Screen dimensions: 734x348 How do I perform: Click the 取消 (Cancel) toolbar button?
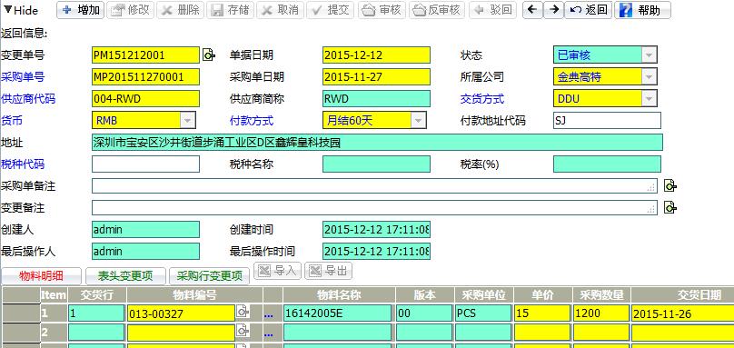(280, 10)
